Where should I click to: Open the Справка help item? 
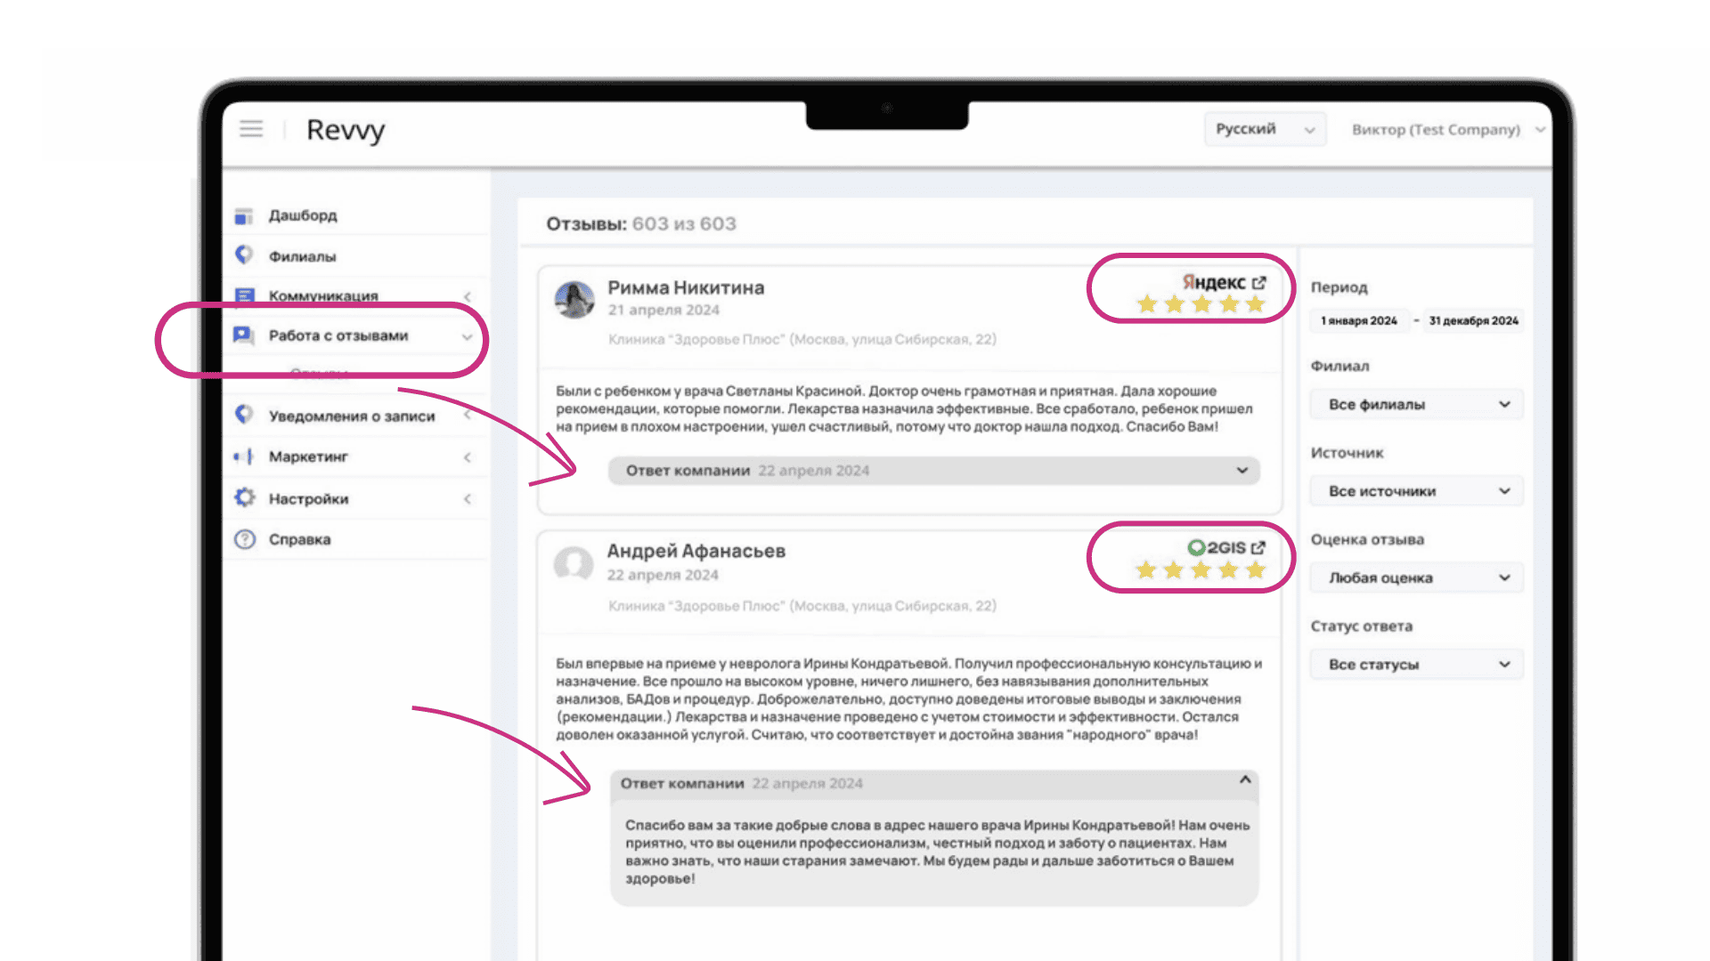click(x=299, y=539)
